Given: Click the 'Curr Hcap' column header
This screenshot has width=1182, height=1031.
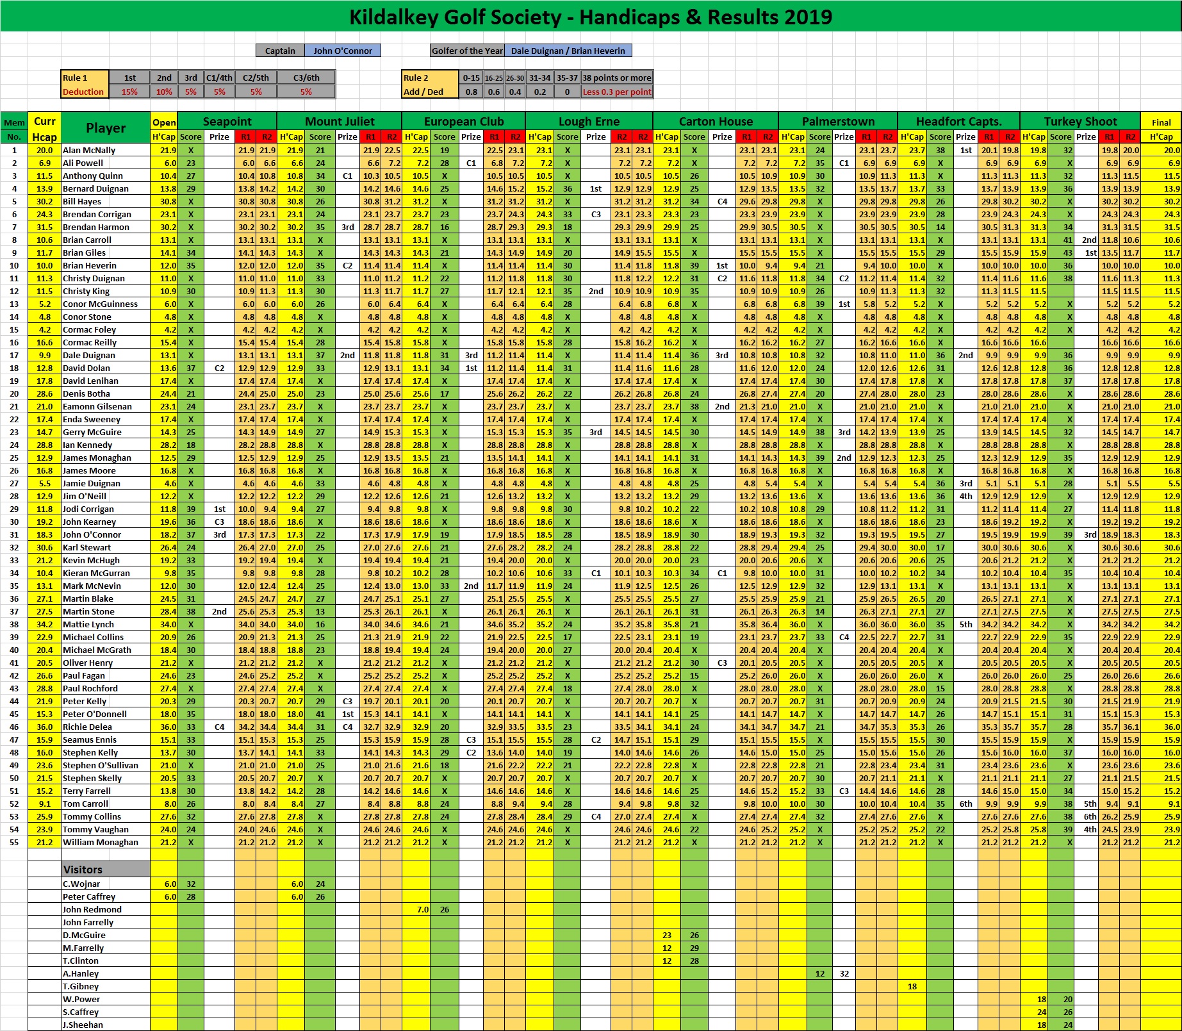Looking at the screenshot, I should (x=44, y=128).
